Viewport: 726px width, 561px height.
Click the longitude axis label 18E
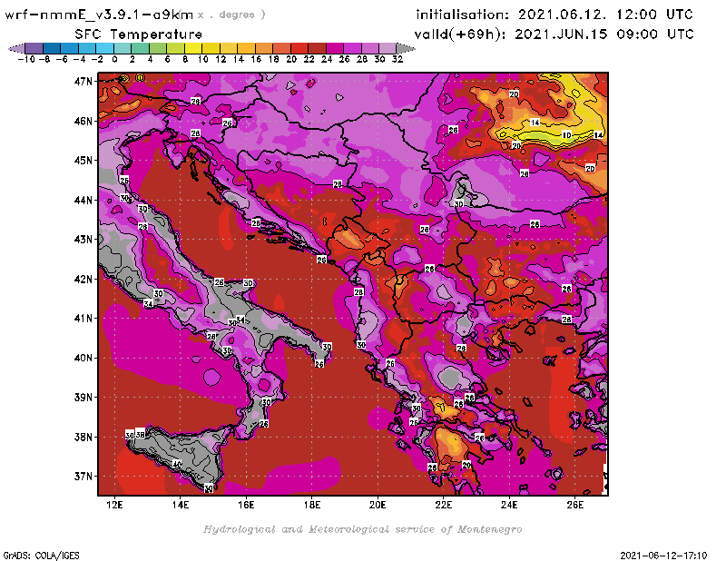point(311,505)
